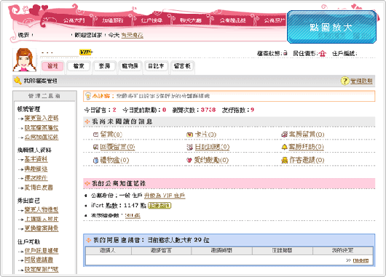Open 擇友條件 in the sidebar
The image size is (386, 277).
coord(36,178)
